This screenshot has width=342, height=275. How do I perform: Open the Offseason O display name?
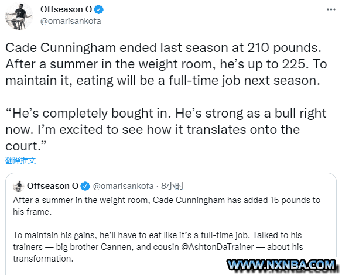(x=66, y=9)
